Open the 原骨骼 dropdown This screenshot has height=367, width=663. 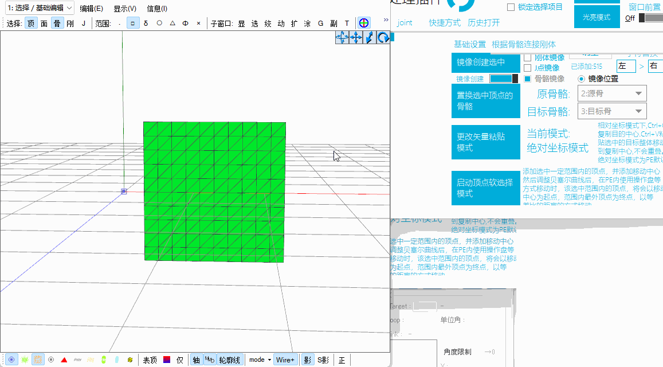[x=612, y=93]
